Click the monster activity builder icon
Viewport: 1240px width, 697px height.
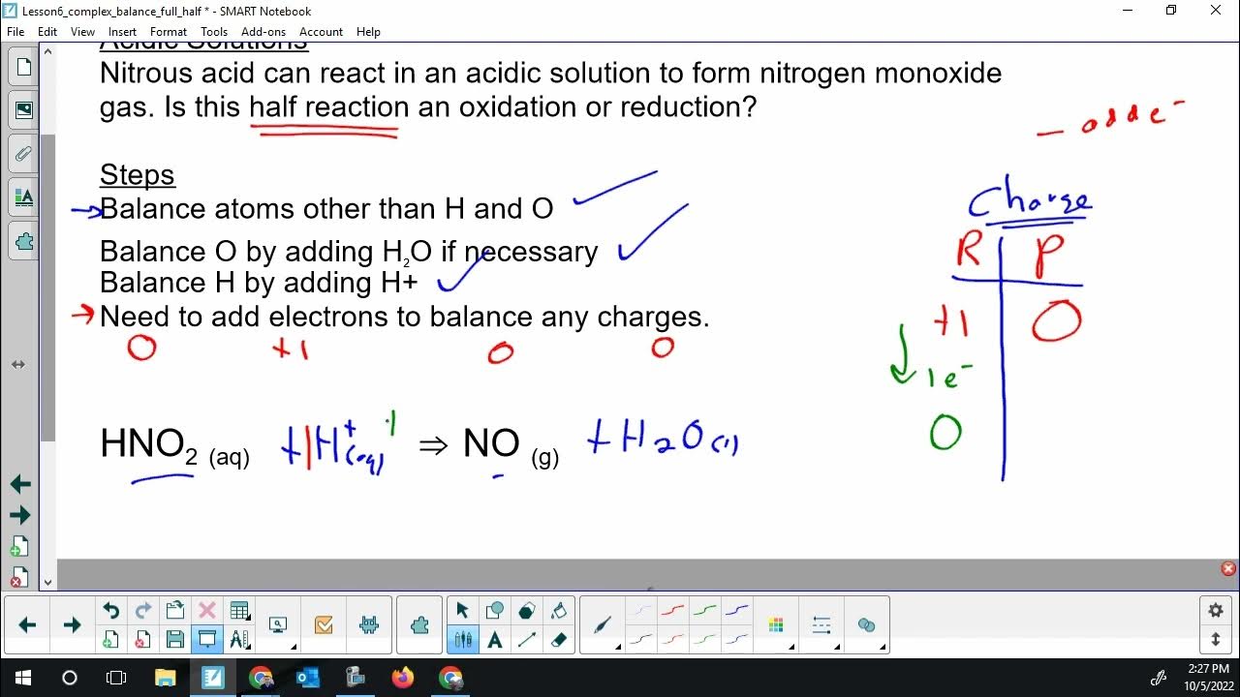pyautogui.click(x=368, y=625)
